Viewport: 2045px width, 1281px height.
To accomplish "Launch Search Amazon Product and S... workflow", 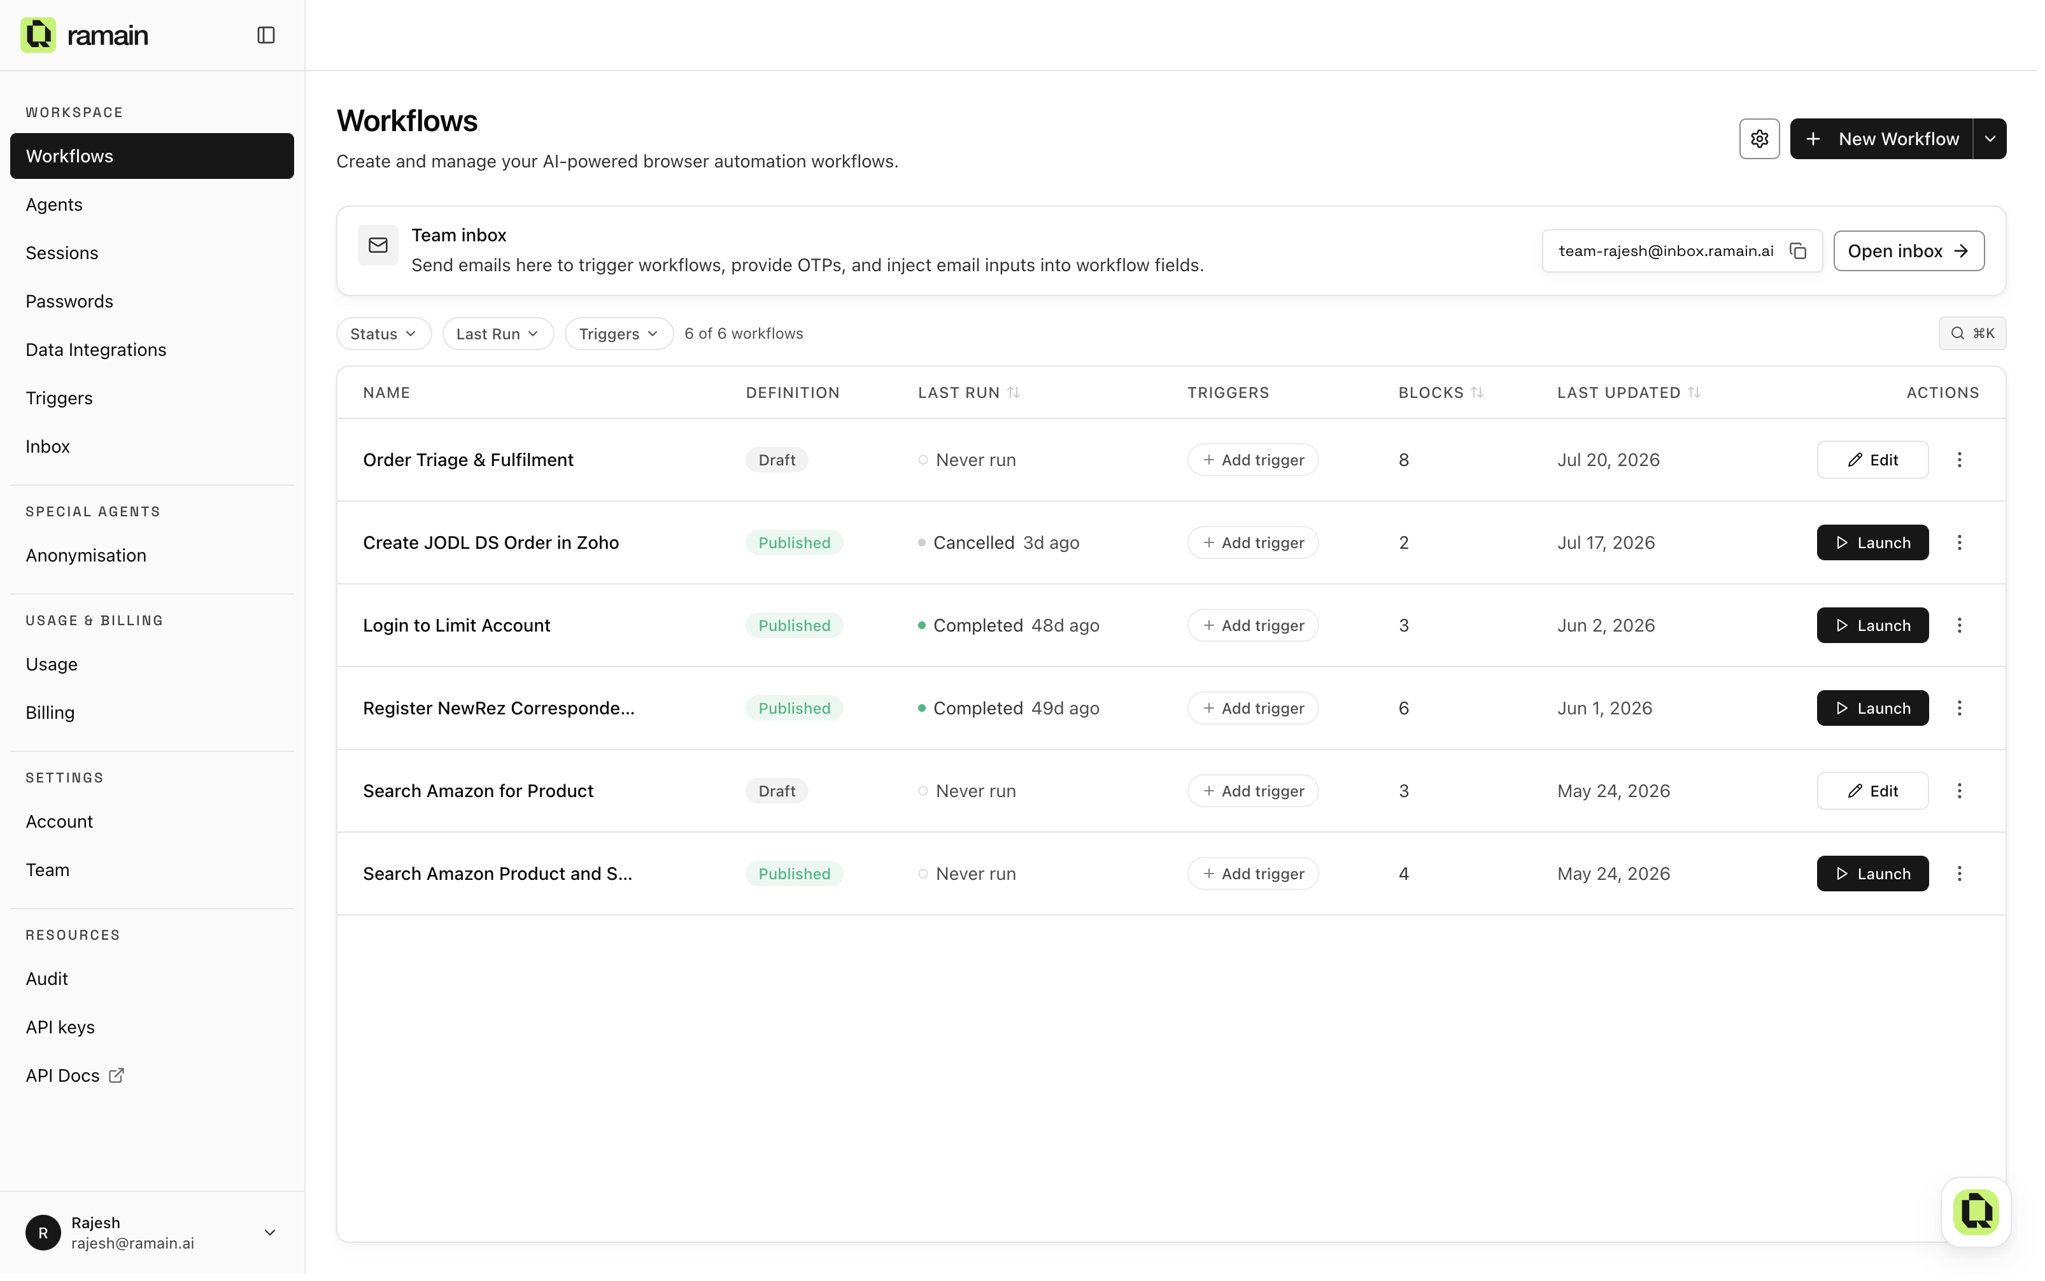I will click(x=1872, y=874).
